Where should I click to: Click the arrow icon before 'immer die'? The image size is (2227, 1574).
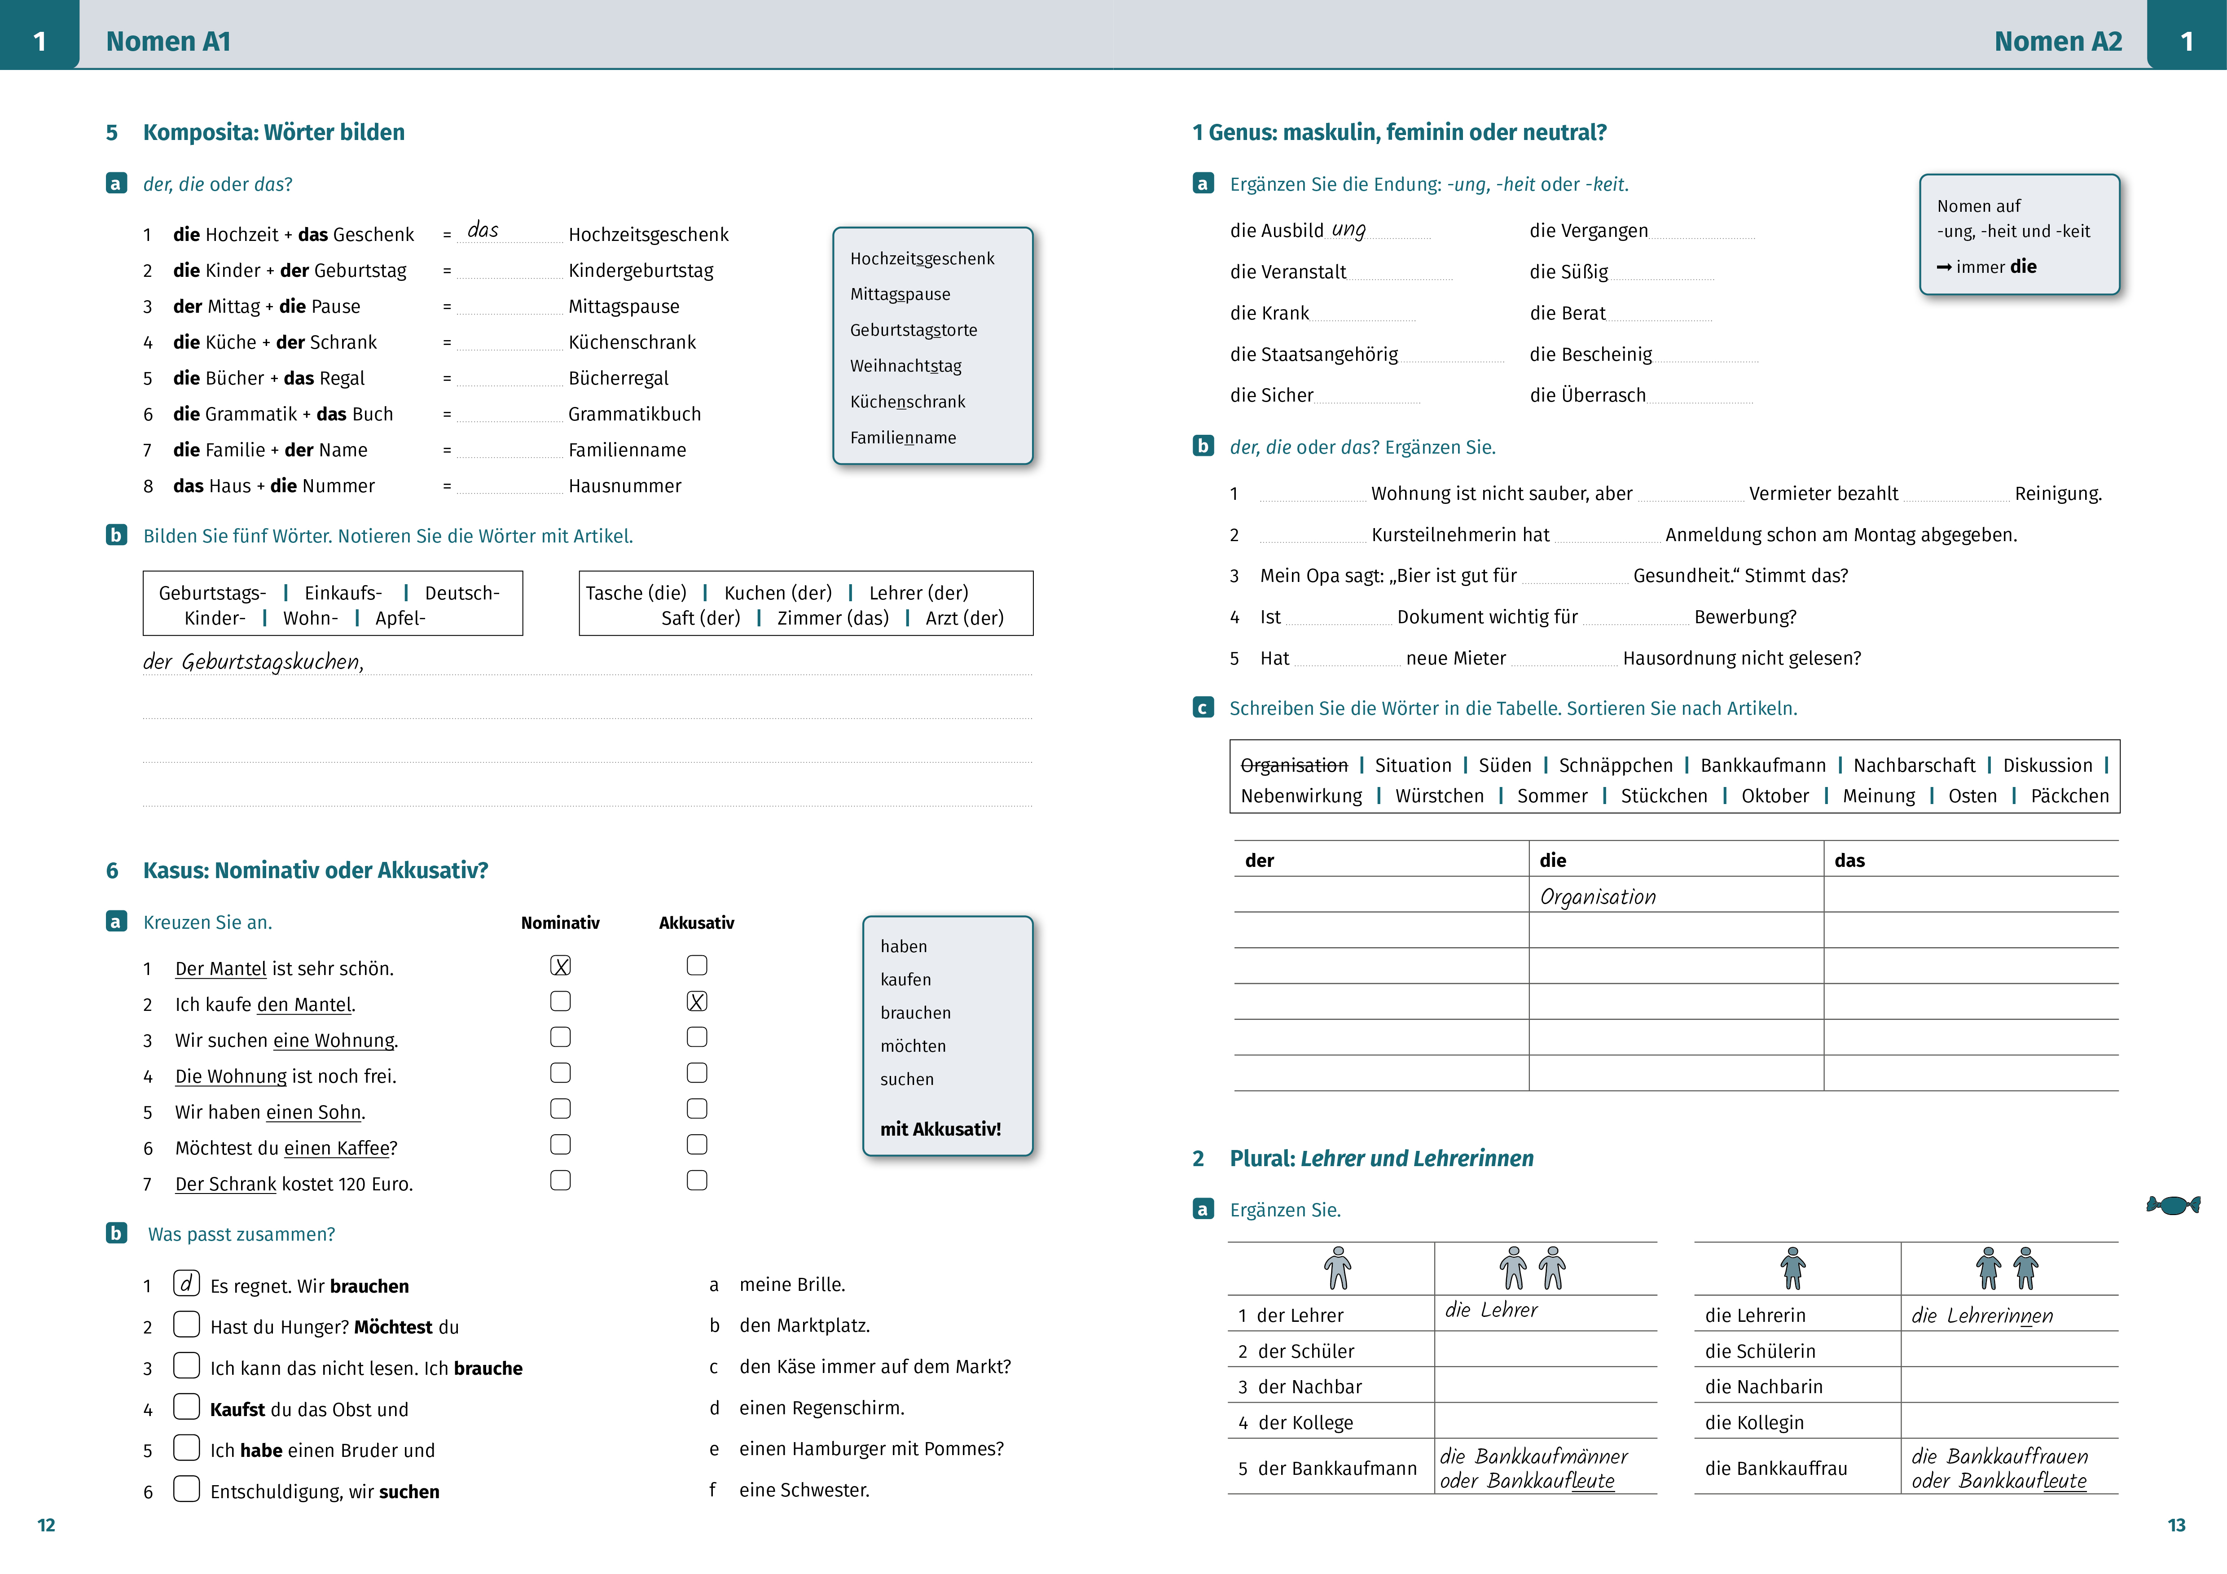pos(1944,267)
